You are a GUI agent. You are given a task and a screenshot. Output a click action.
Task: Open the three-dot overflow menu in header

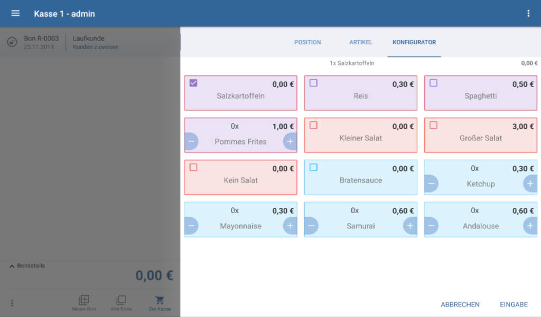pos(528,14)
